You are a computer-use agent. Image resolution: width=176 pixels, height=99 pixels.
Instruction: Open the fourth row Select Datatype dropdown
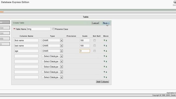[x=52, y=56]
